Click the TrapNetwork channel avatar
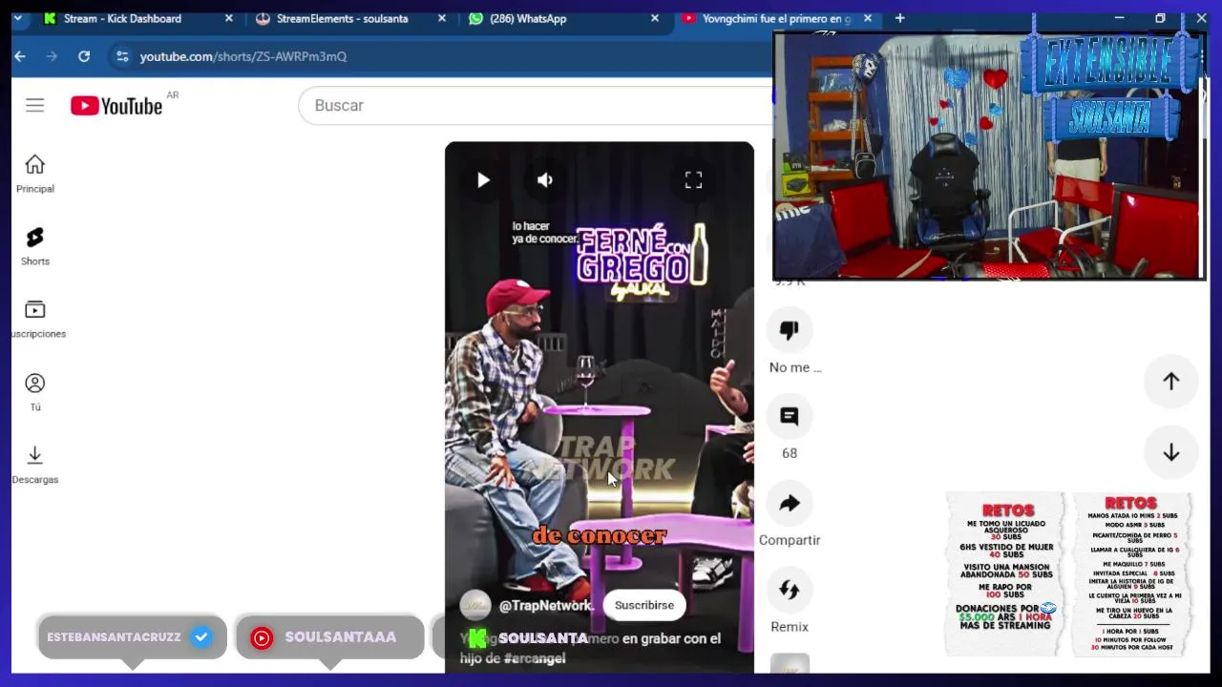The image size is (1222, 687). click(475, 605)
